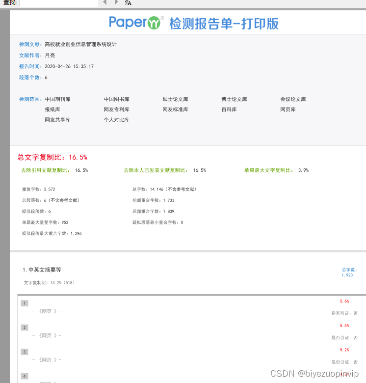Click 百科库 in detection range
The height and width of the screenshot is (383, 366).
[x=229, y=109]
